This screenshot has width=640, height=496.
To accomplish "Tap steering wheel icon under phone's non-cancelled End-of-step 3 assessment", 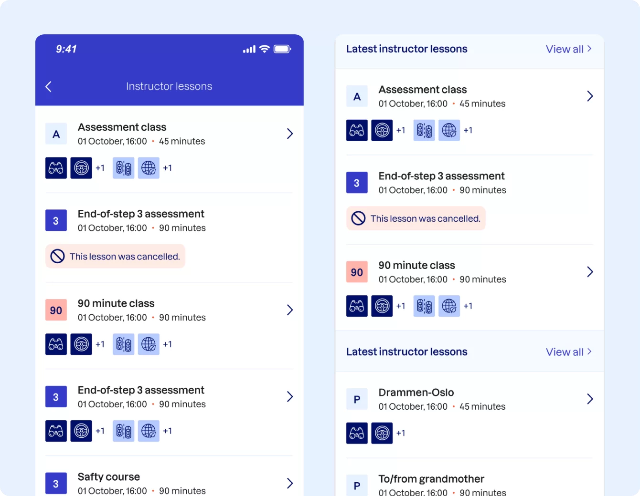I will [x=81, y=431].
